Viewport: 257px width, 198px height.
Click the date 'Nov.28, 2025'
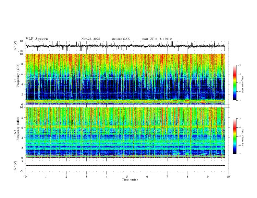coord(91,39)
